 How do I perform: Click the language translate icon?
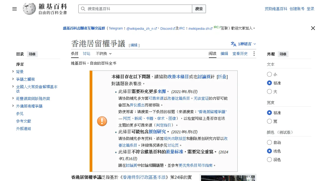point(233,44)
